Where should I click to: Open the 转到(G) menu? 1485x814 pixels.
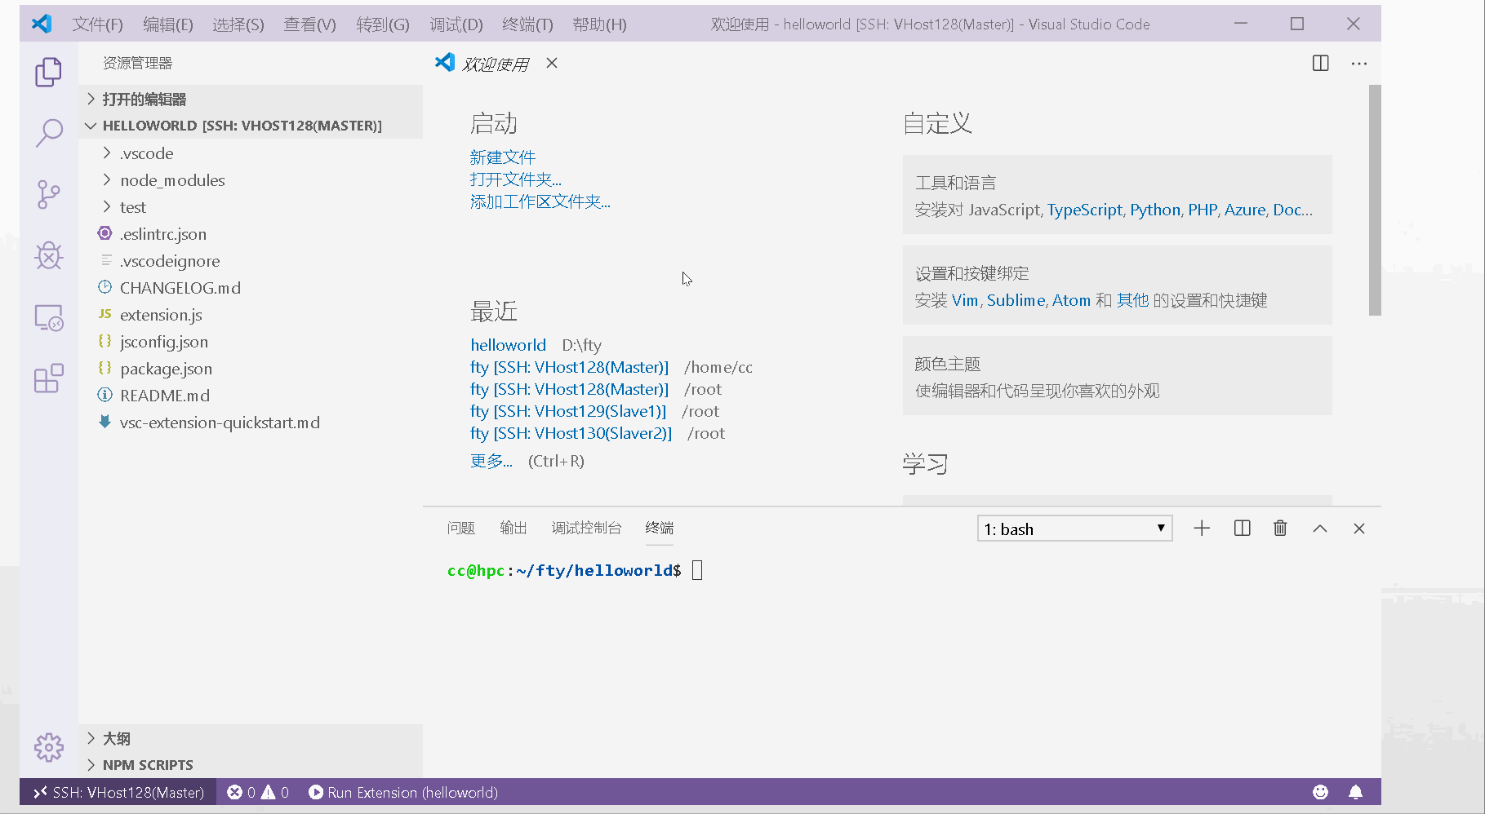coord(383,24)
